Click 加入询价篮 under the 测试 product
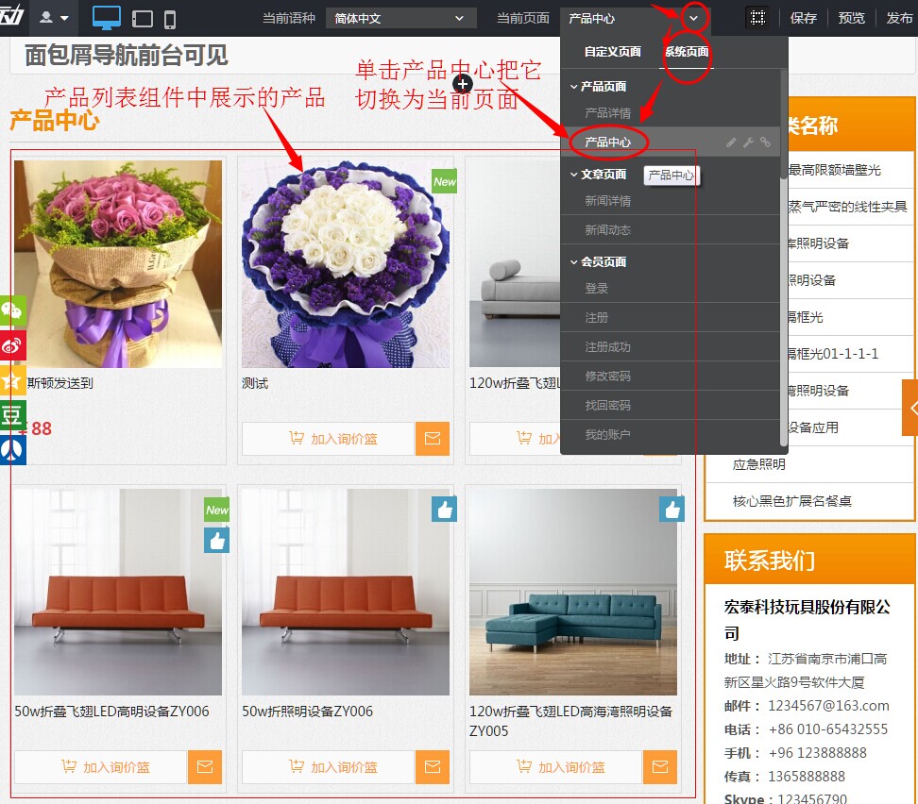918x804 pixels. [328, 439]
